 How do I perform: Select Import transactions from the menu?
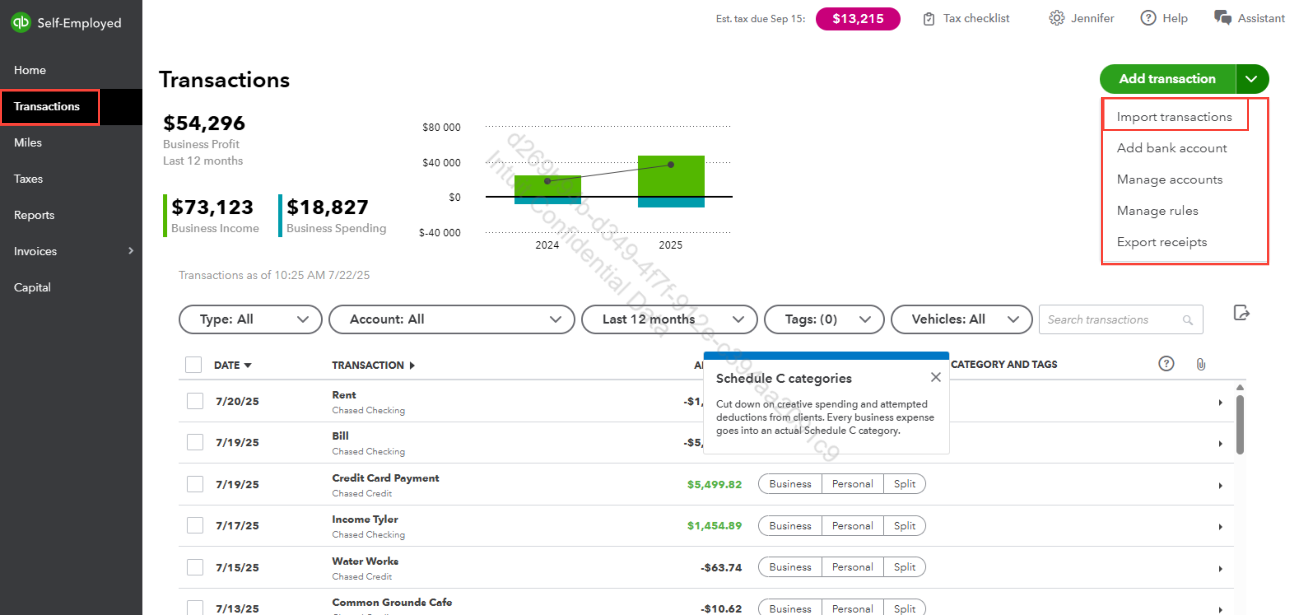(1174, 117)
